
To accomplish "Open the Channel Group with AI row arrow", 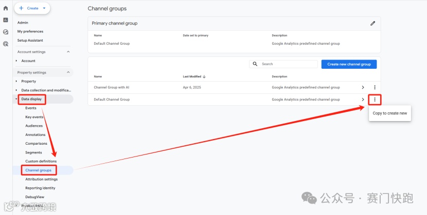I will tap(363, 87).
